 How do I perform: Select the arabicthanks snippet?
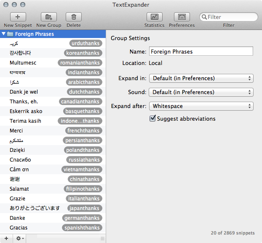coord(53,82)
